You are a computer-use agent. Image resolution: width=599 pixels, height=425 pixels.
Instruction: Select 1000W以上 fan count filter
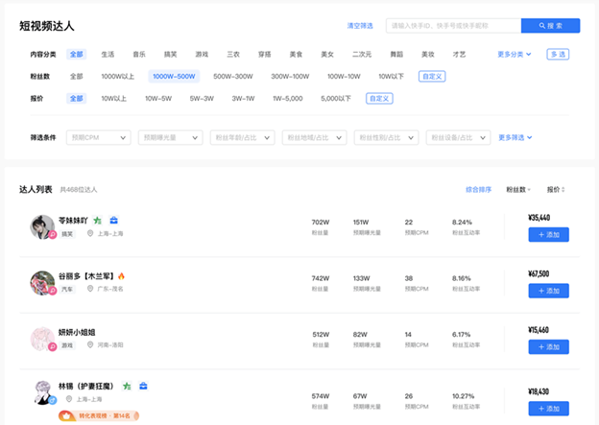pyautogui.click(x=118, y=77)
